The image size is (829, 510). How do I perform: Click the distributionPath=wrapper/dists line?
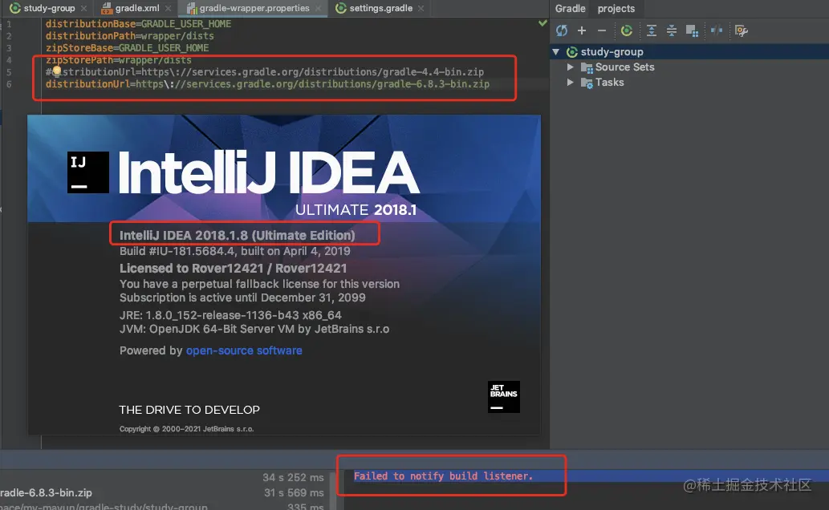pyautogui.click(x=129, y=36)
